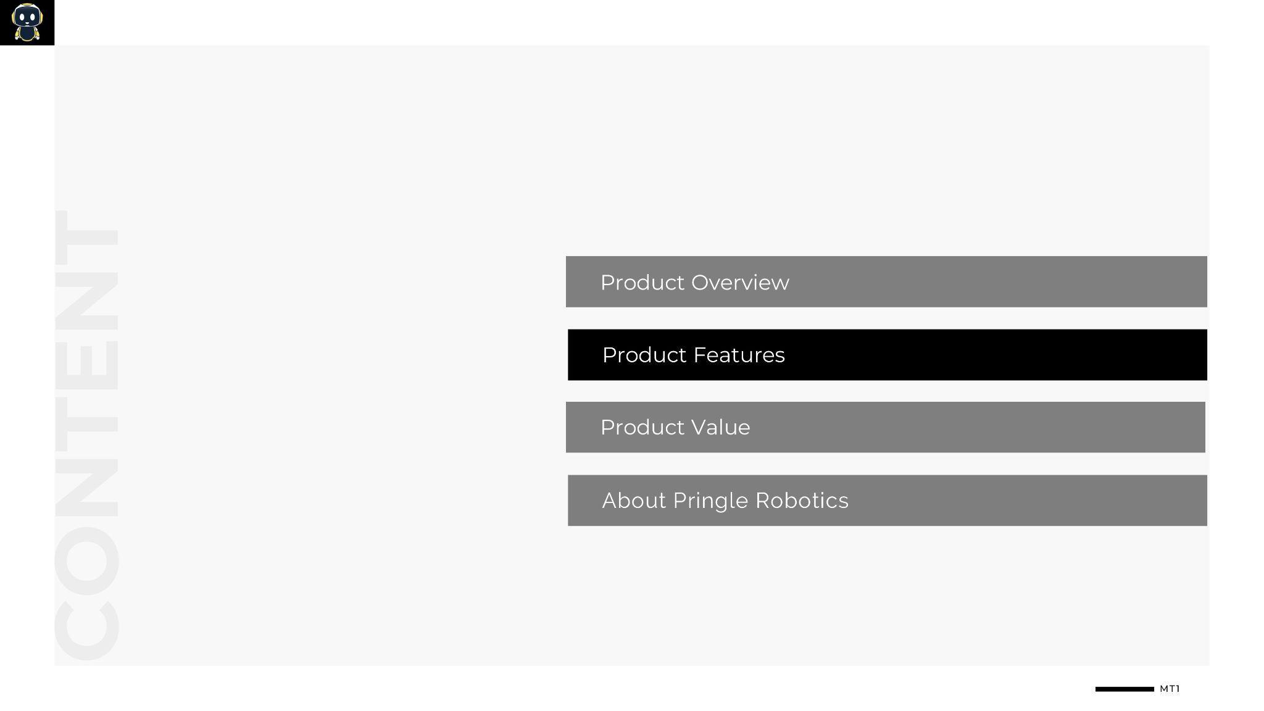Click Product in the Product Features bar
Viewport: 1264px width, 711px height.
(644, 355)
